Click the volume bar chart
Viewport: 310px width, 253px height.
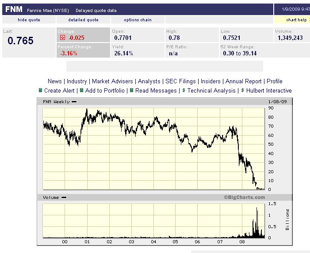pos(153,221)
